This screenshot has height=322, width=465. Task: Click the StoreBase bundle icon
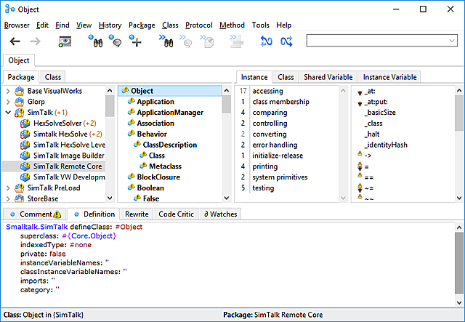20,198
